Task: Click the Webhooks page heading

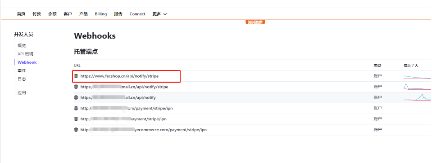Action: tap(95, 35)
